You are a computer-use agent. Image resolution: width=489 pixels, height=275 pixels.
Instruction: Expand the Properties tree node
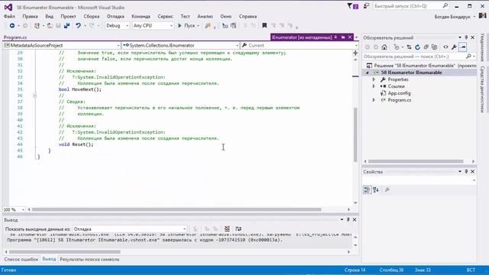tap(374, 79)
